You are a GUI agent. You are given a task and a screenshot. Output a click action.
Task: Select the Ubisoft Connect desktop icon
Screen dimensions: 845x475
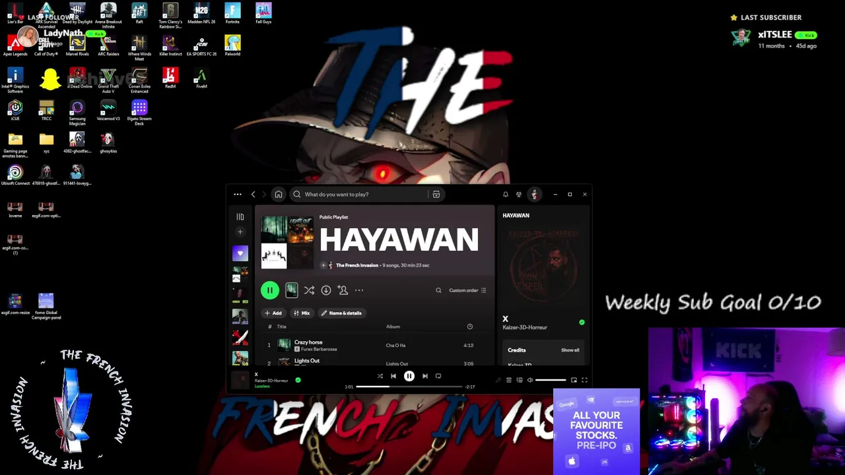(15, 175)
